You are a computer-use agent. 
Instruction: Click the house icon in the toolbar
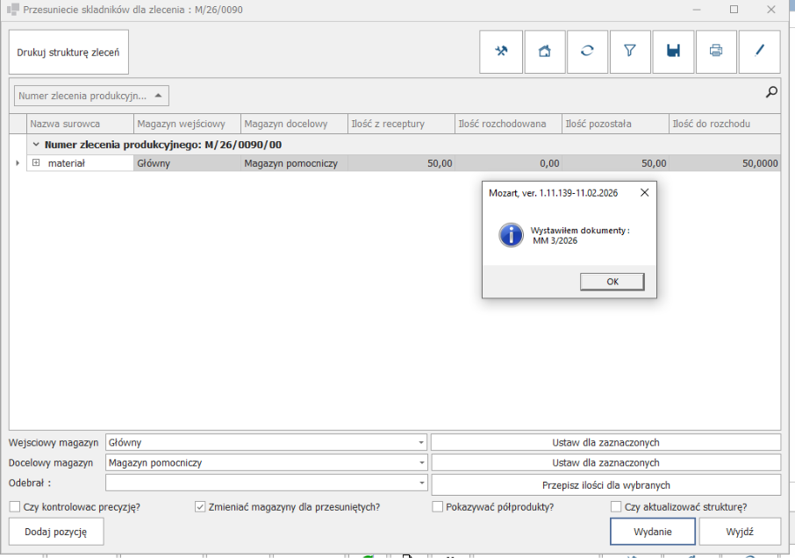[544, 52]
